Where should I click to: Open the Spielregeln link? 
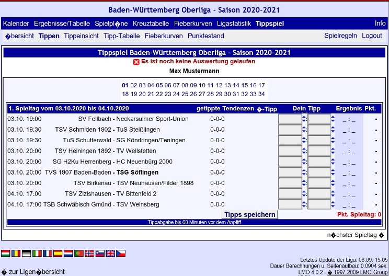(340, 36)
